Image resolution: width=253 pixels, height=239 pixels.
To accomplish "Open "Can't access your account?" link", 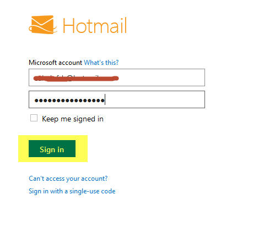I will pyautogui.click(x=68, y=179).
